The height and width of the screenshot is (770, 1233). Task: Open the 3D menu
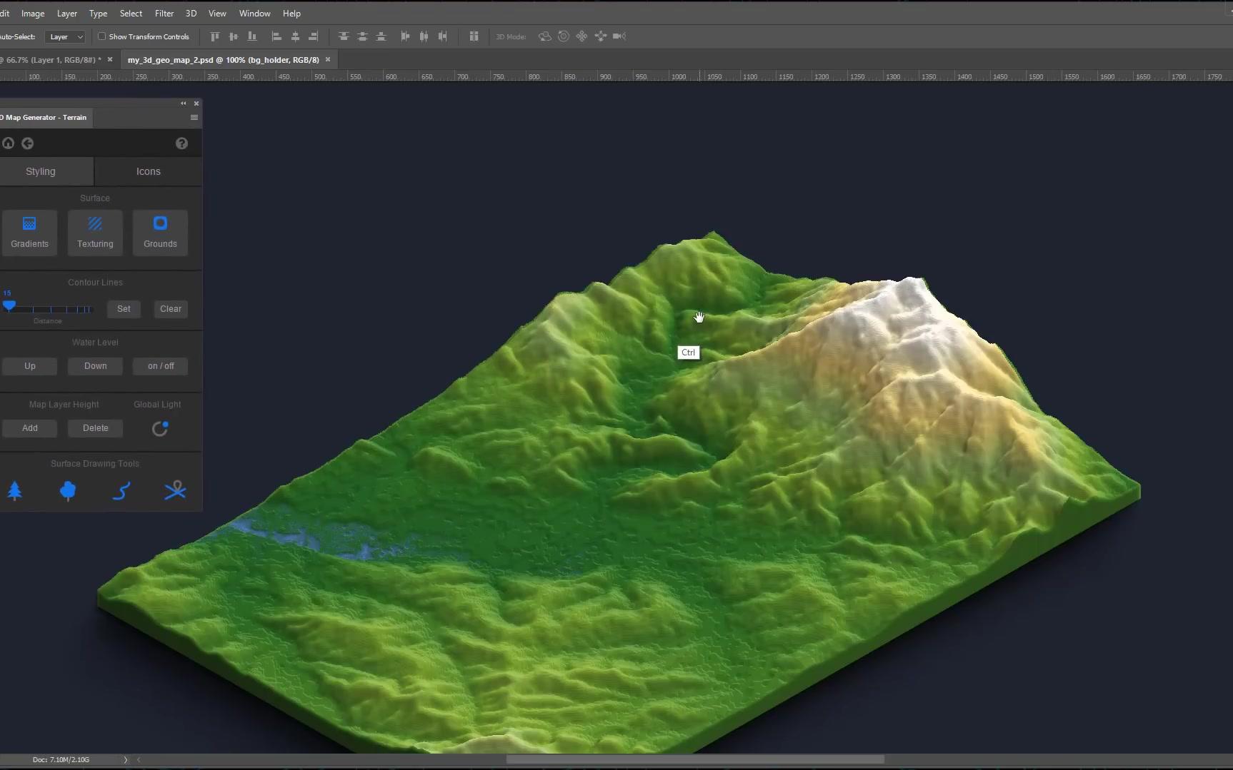click(191, 13)
